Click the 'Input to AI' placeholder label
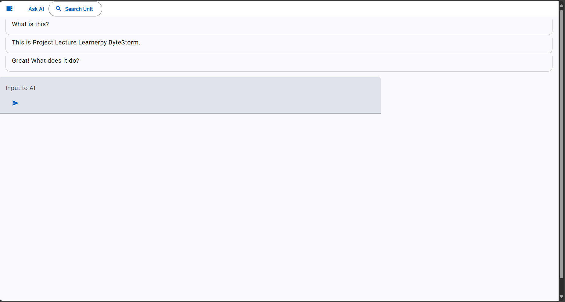The width and height of the screenshot is (565, 302). (20, 88)
